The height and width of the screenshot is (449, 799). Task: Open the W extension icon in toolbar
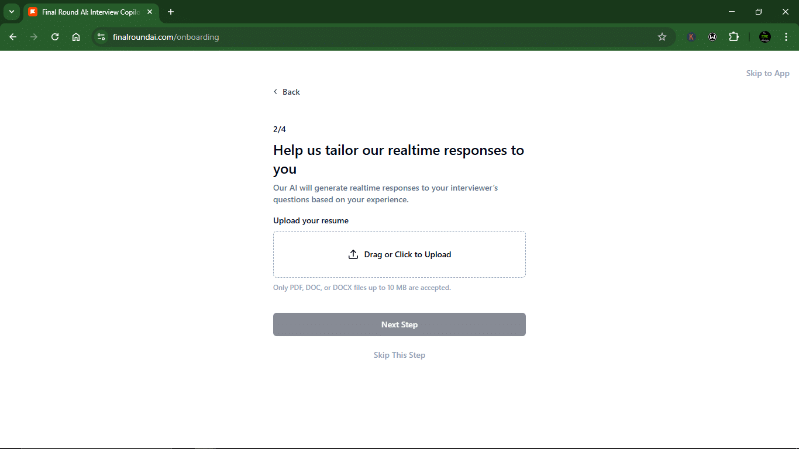(x=712, y=37)
